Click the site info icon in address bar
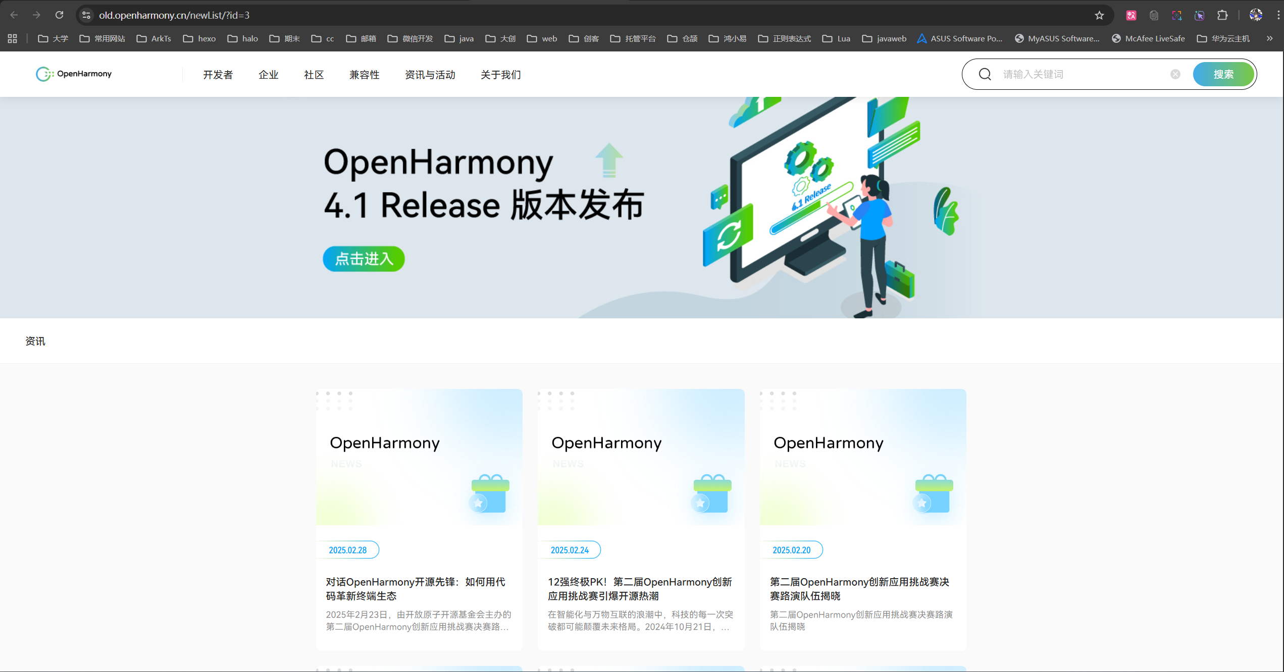This screenshot has height=672, width=1284. 86,15
